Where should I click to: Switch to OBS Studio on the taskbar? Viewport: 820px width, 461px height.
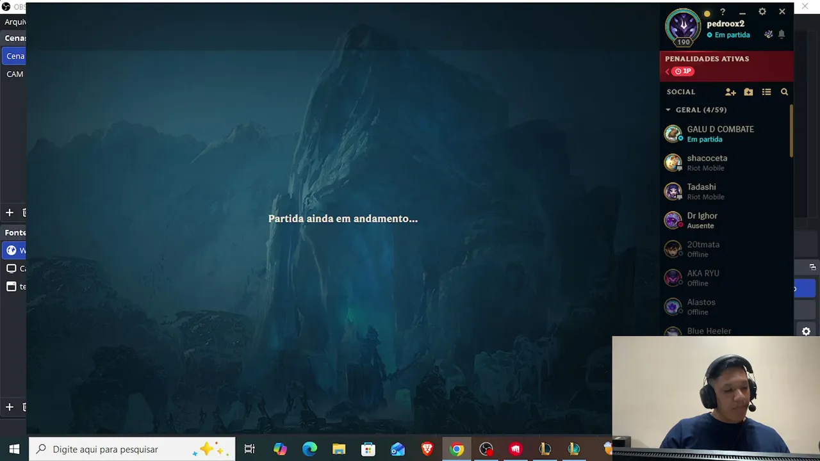click(486, 449)
